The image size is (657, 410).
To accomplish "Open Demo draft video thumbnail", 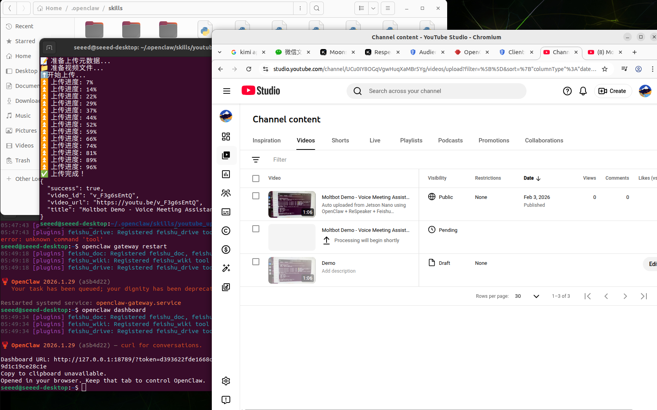I will point(292,270).
